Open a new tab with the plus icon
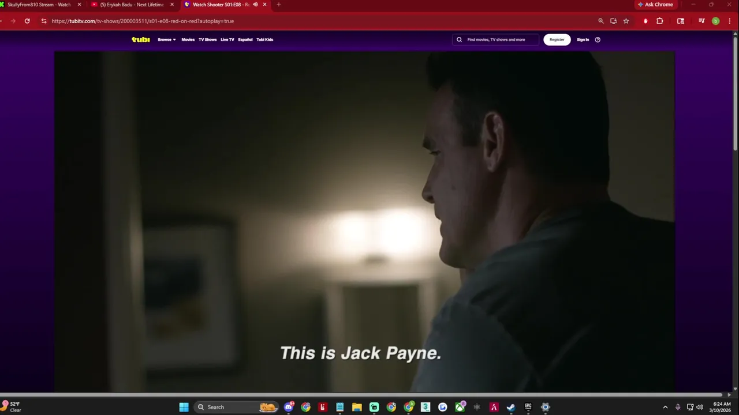 [x=279, y=5]
